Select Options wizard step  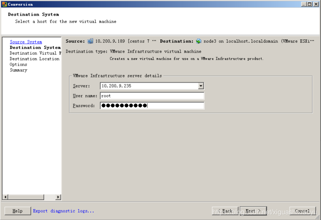[18, 64]
